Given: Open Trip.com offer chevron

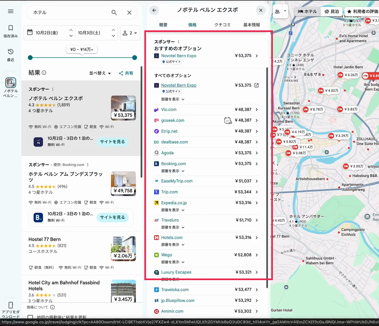Looking at the screenshot, I should tap(256, 192).
